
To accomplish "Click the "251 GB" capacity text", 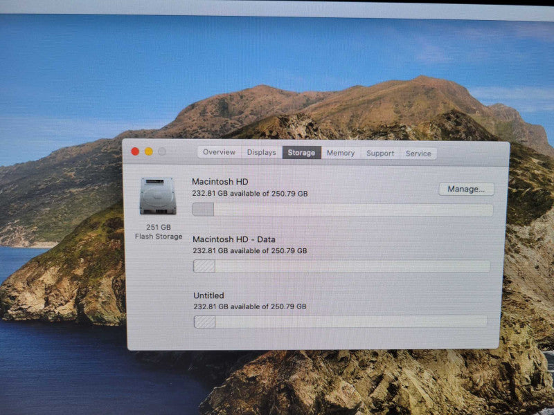I will point(159,227).
